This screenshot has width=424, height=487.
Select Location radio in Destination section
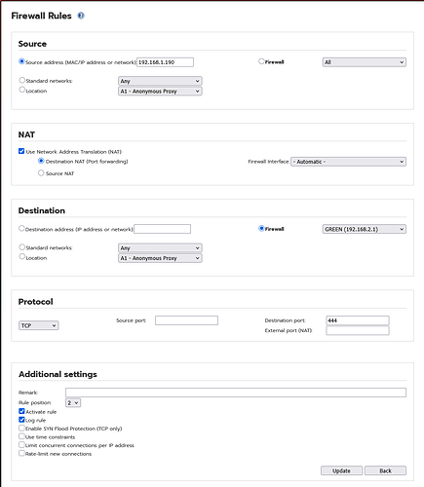point(21,257)
